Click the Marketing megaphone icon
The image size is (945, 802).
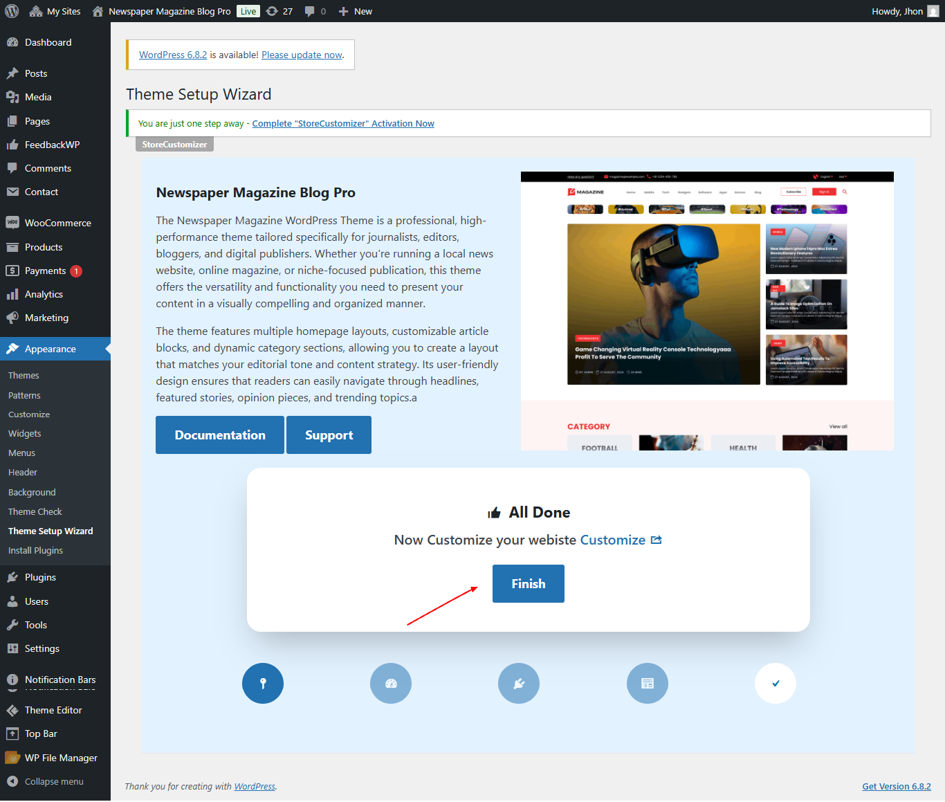[x=12, y=318]
